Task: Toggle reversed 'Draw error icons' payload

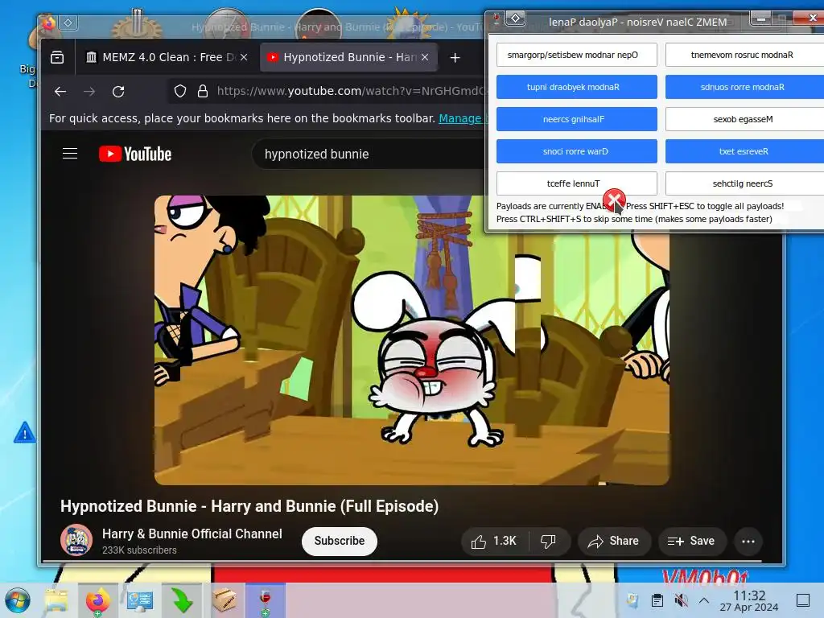Action: 576,151
